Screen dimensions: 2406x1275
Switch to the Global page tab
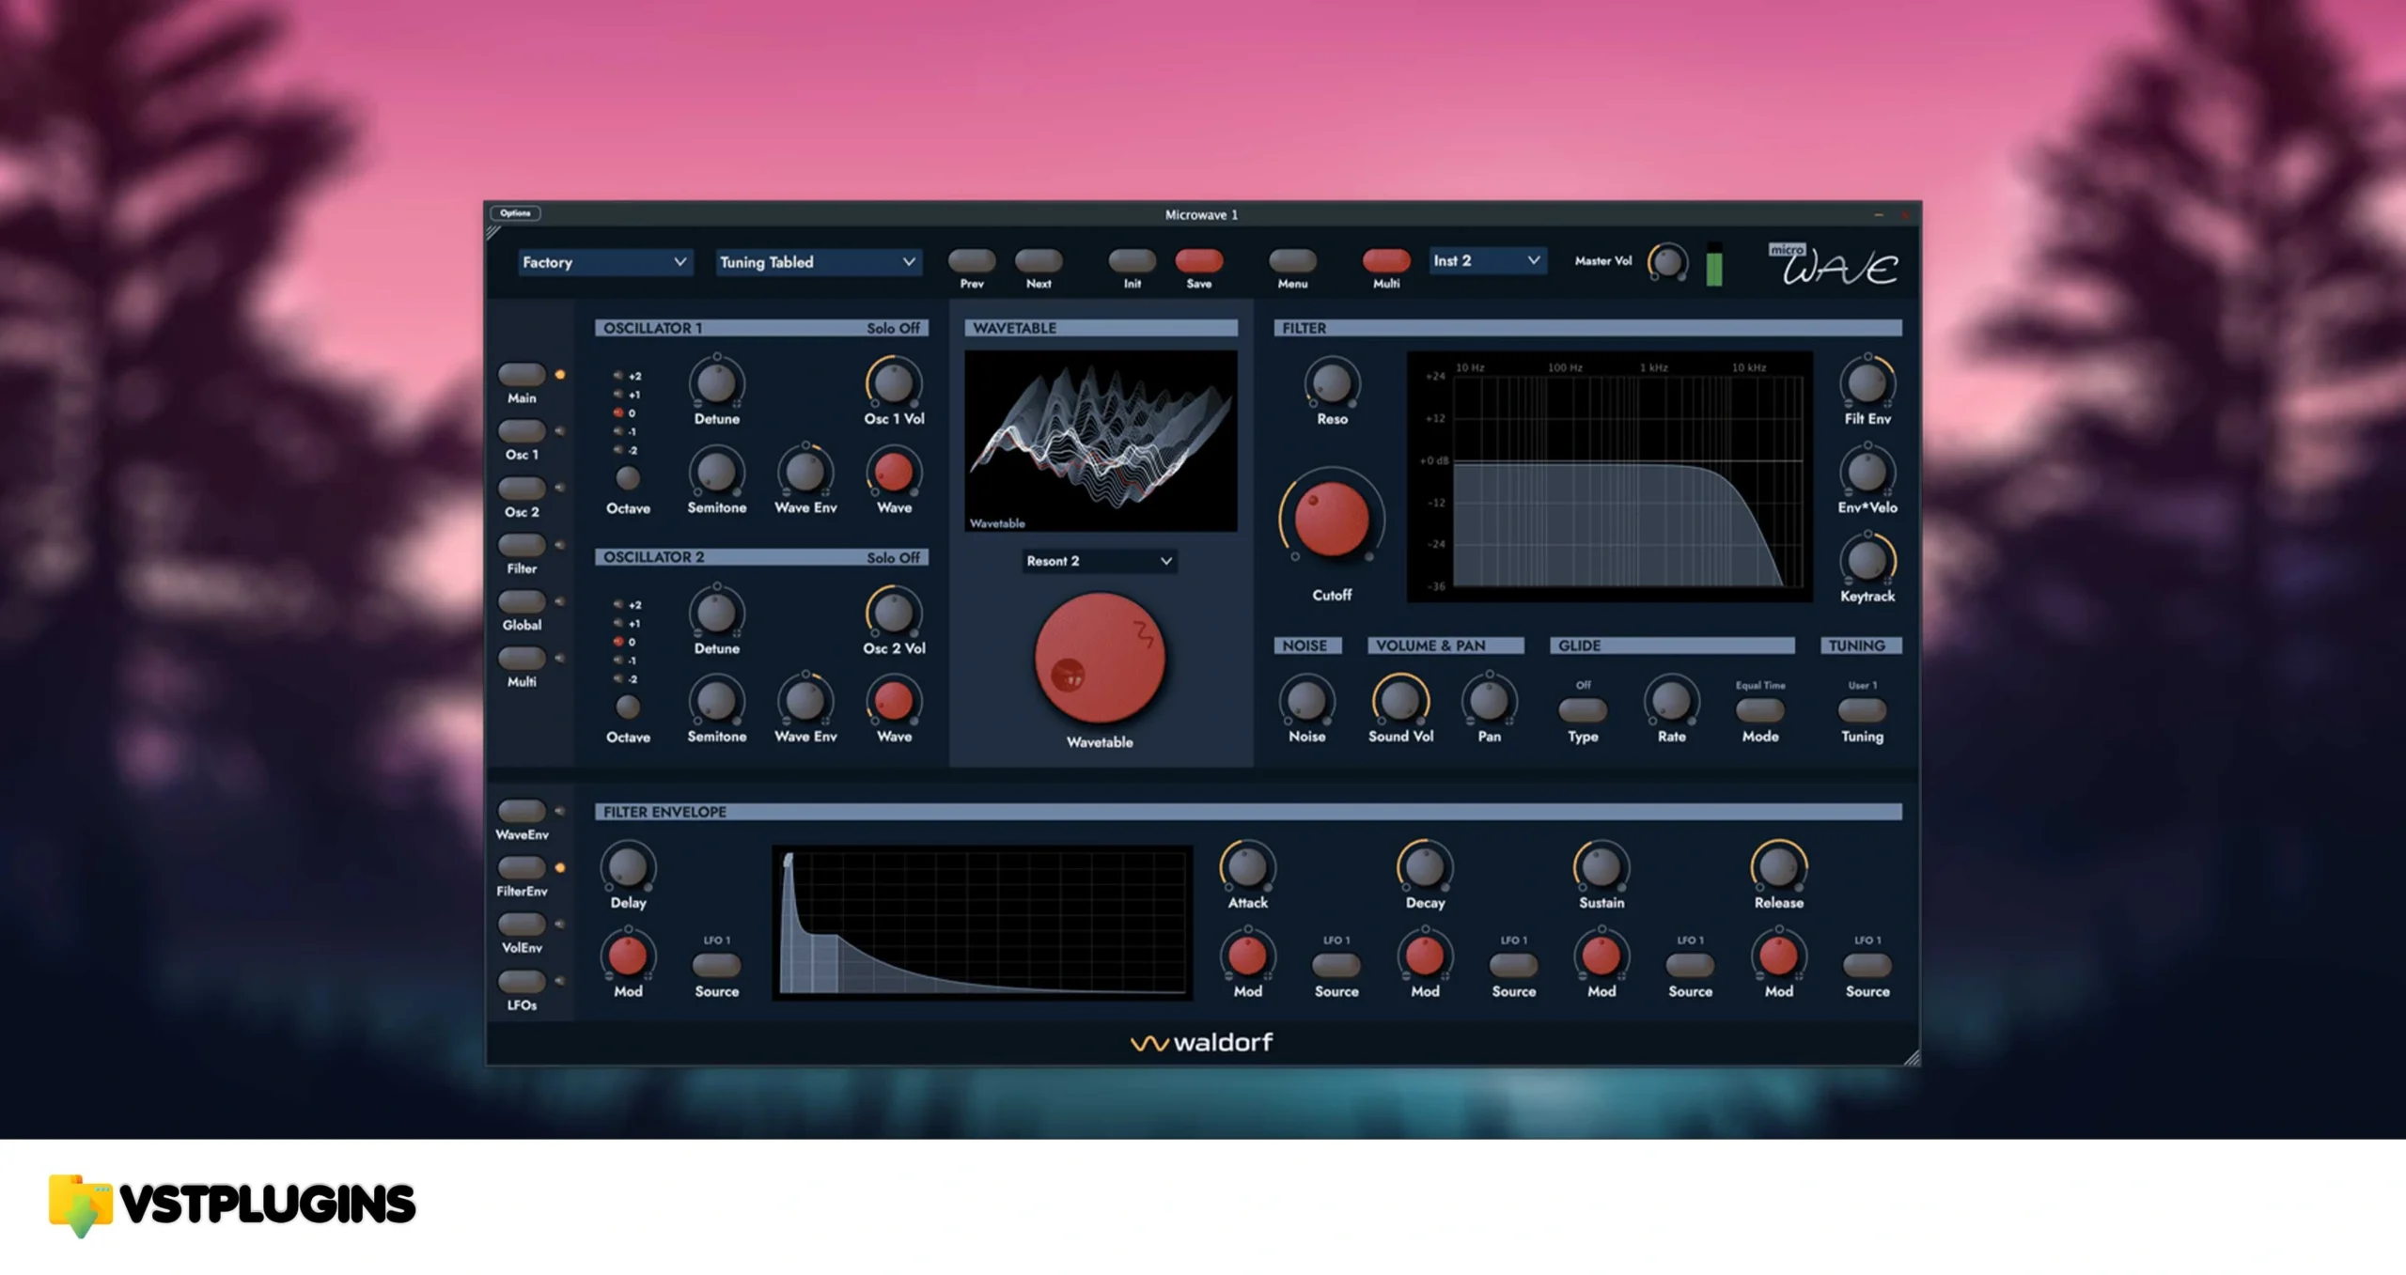522,601
